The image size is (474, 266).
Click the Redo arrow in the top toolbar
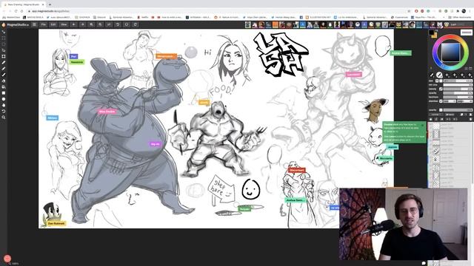(x=82, y=24)
